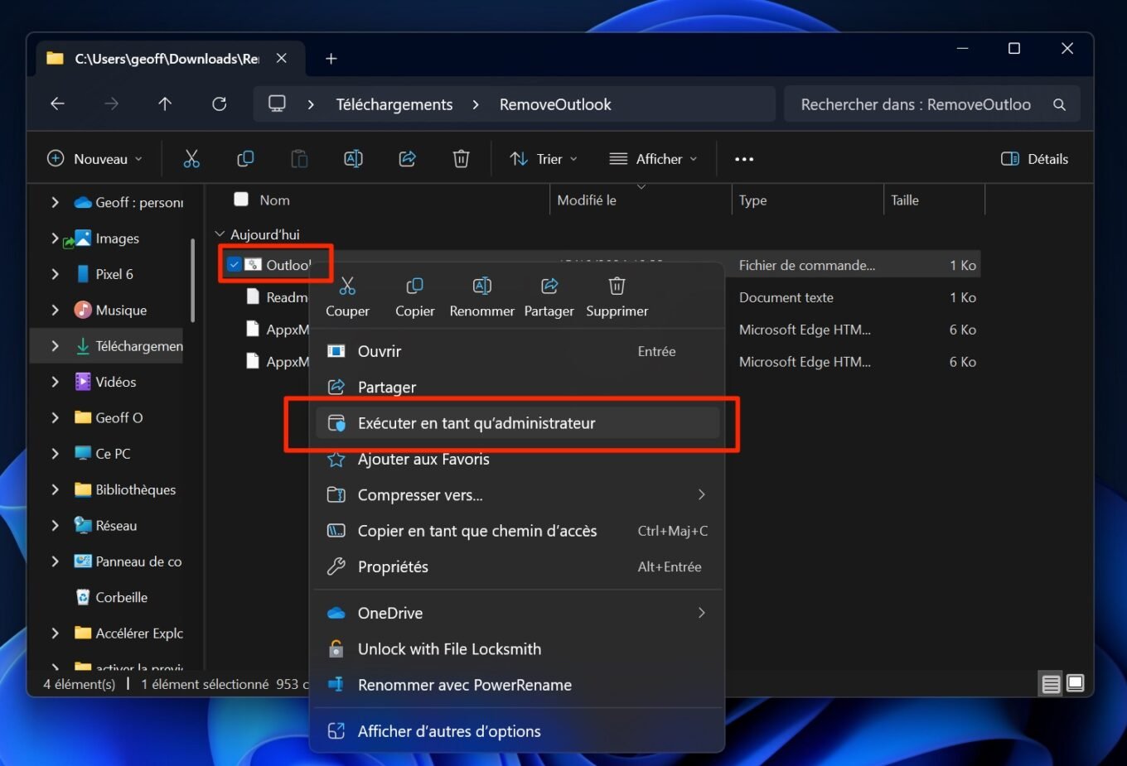Click the toolbar Paste clipboard icon
The height and width of the screenshot is (766, 1127).
coord(299,159)
